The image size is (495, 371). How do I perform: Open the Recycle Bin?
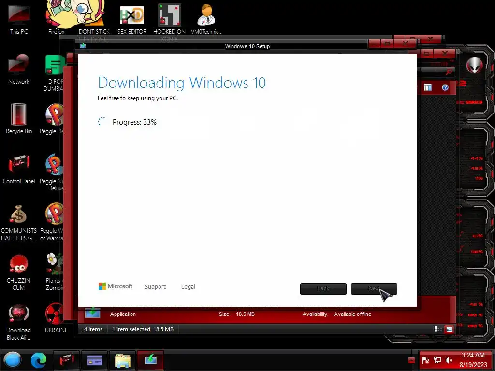[x=19, y=119]
